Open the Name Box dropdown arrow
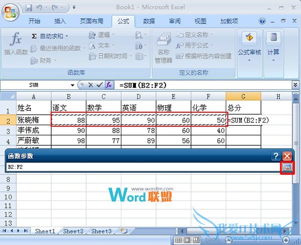The height and width of the screenshot is (245, 301). coord(72,85)
